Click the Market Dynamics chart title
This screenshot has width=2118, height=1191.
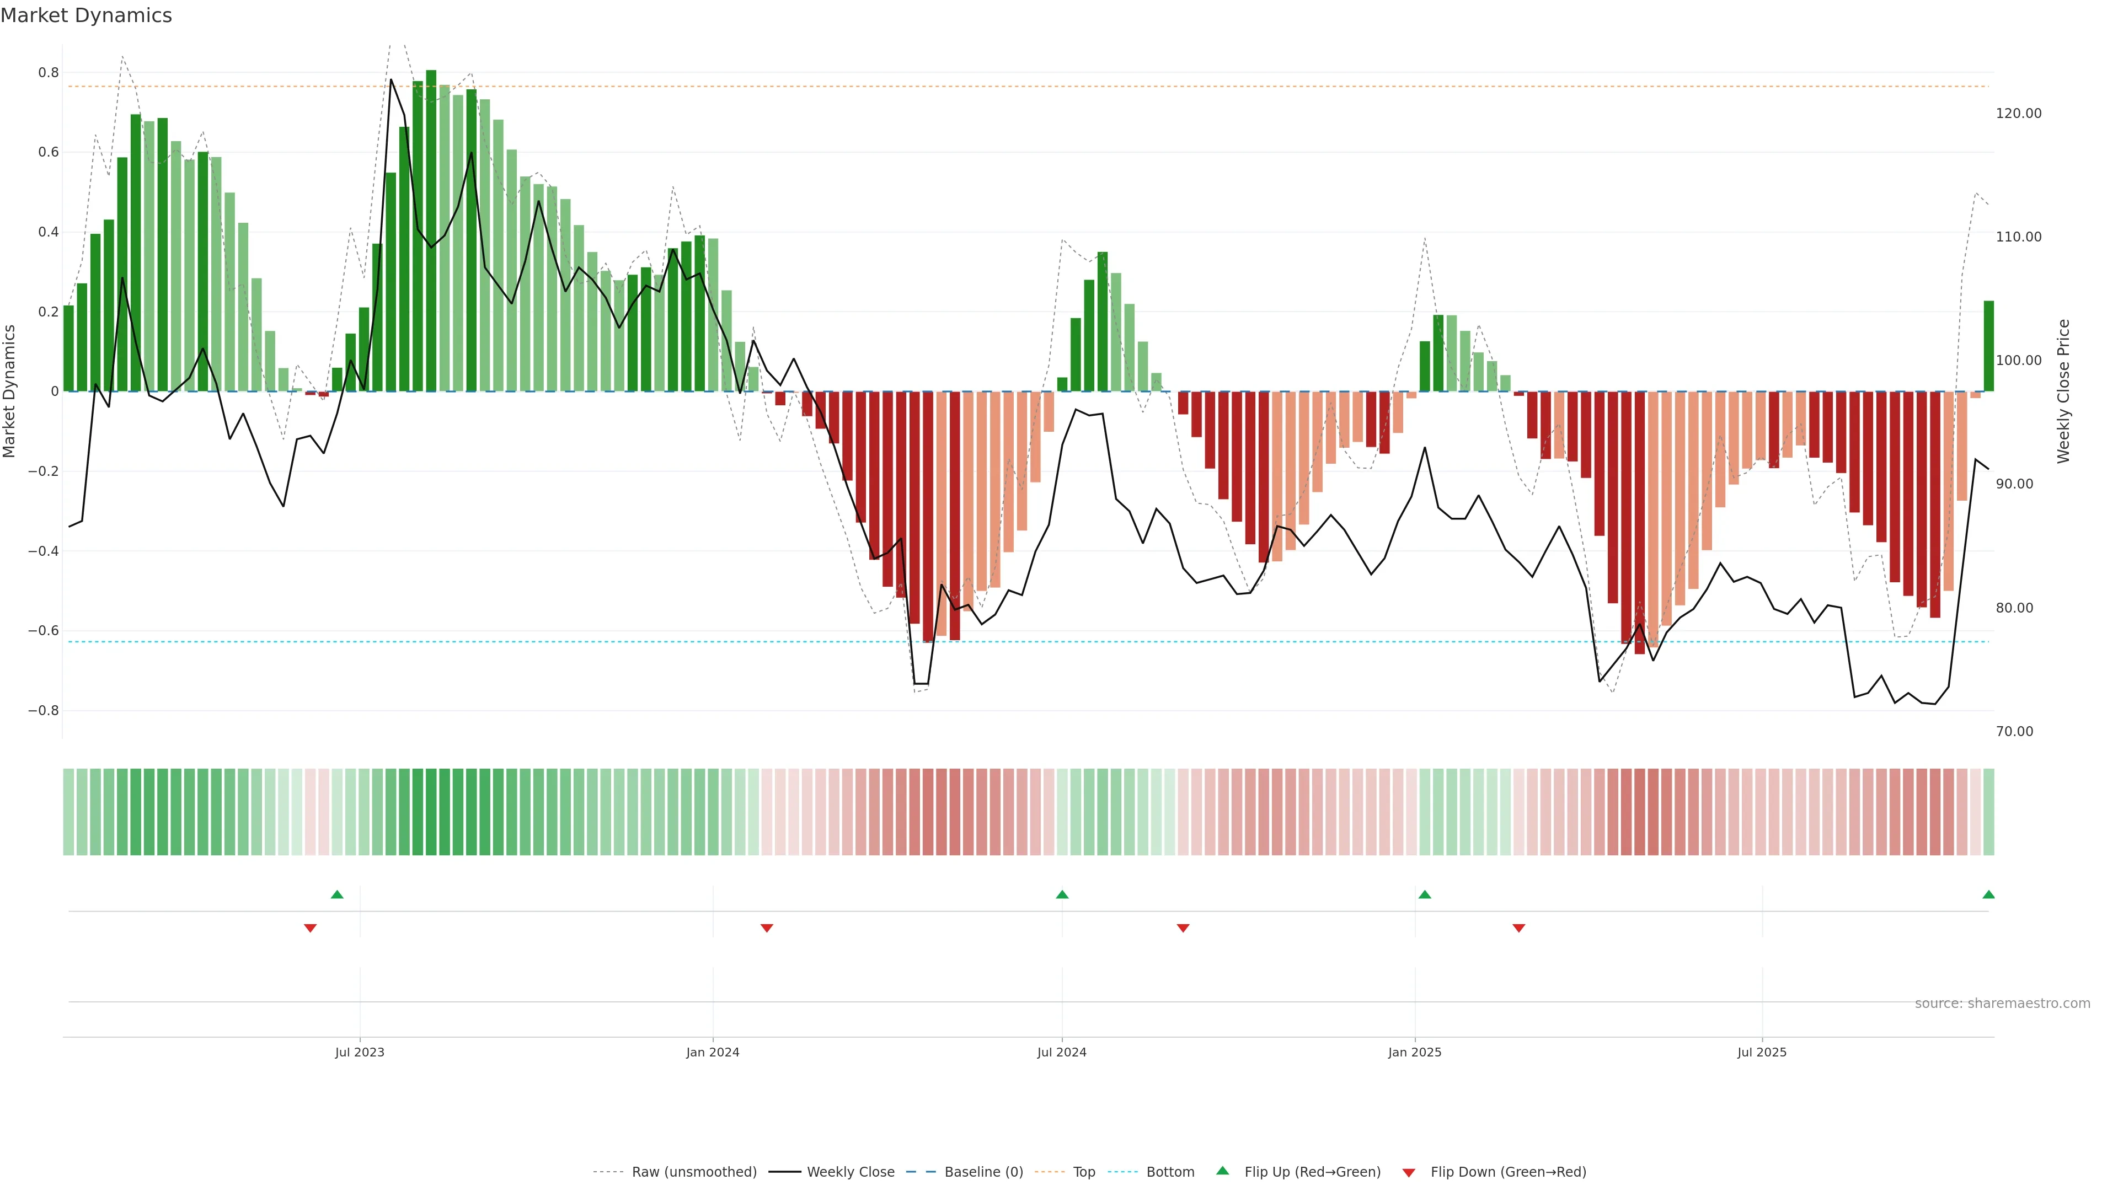(87, 15)
